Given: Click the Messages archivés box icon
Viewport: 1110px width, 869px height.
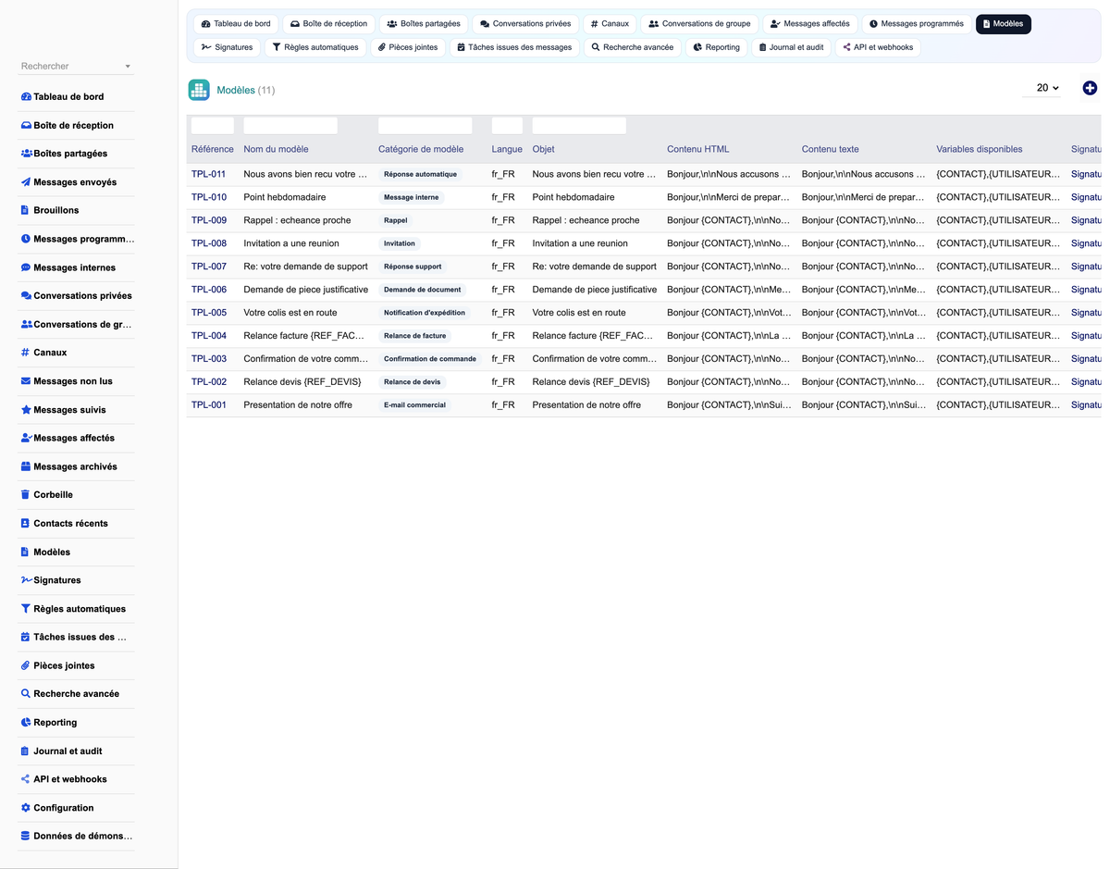Looking at the screenshot, I should coord(26,466).
